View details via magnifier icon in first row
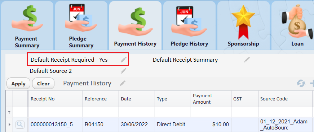314x132 pixels. (20, 124)
